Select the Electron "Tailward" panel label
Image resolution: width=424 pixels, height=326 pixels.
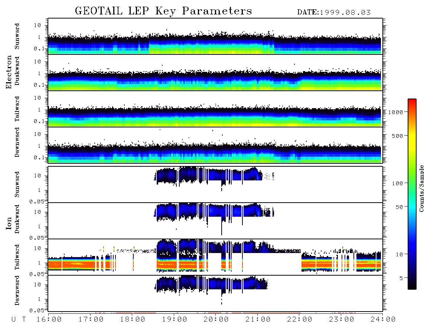[17, 109]
